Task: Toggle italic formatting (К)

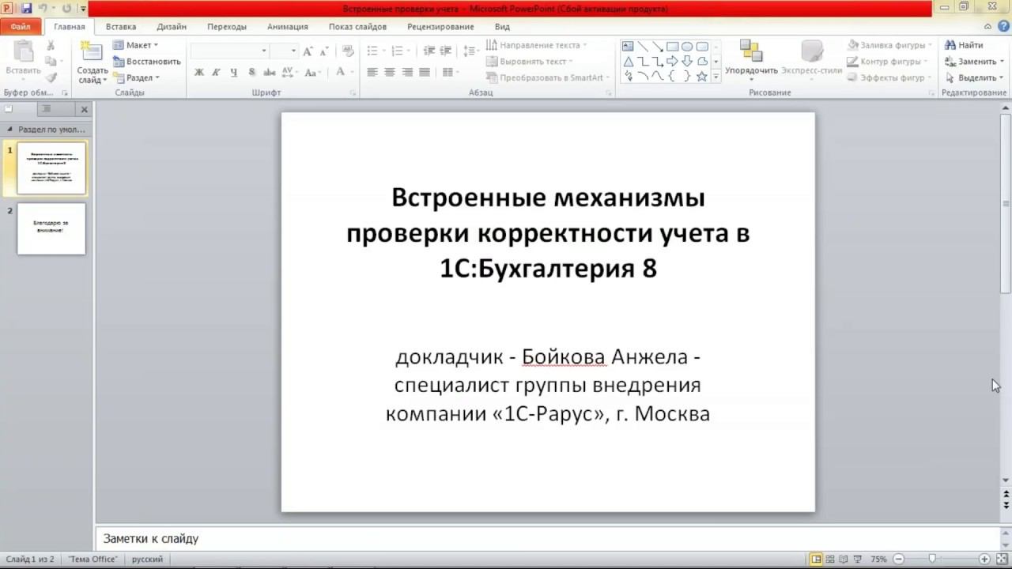Action: click(x=217, y=72)
